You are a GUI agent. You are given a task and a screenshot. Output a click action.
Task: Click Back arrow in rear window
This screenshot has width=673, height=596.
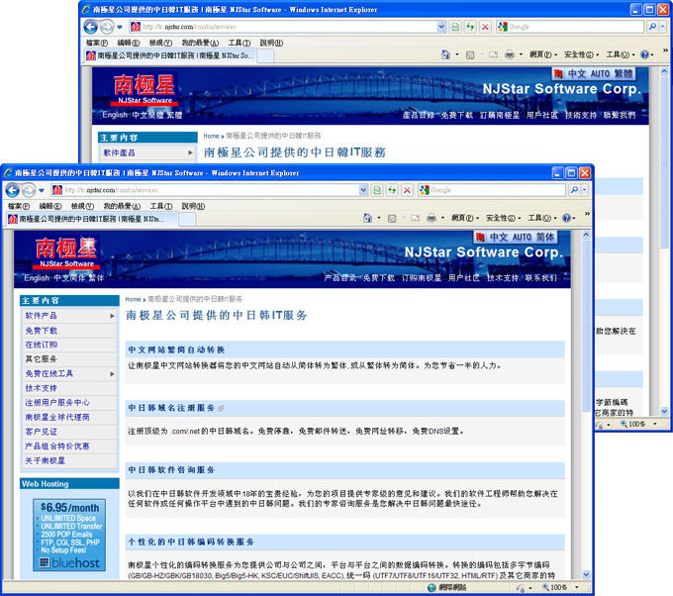tap(91, 27)
